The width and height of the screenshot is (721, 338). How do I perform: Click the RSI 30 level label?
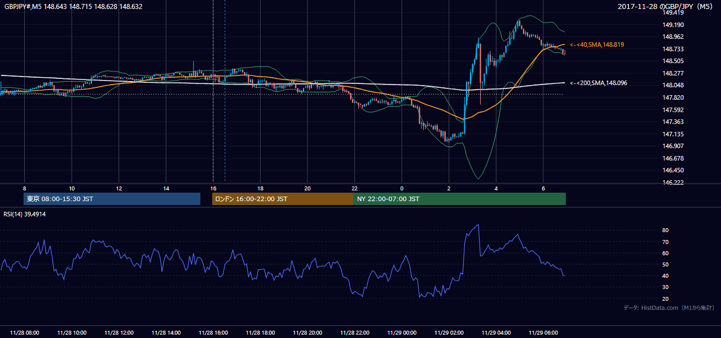(666, 287)
